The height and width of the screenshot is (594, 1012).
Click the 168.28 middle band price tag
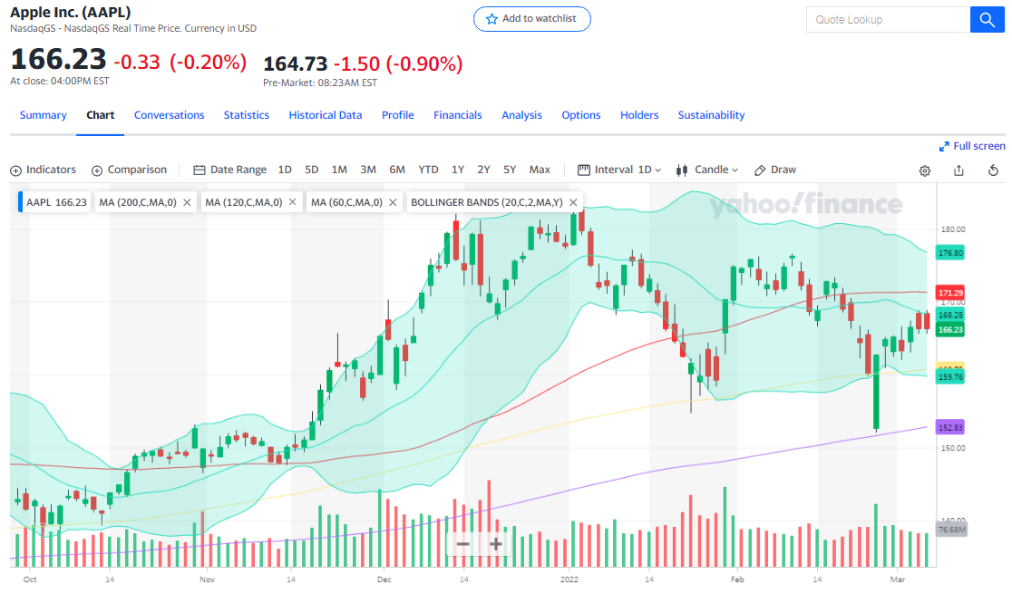[x=950, y=315]
